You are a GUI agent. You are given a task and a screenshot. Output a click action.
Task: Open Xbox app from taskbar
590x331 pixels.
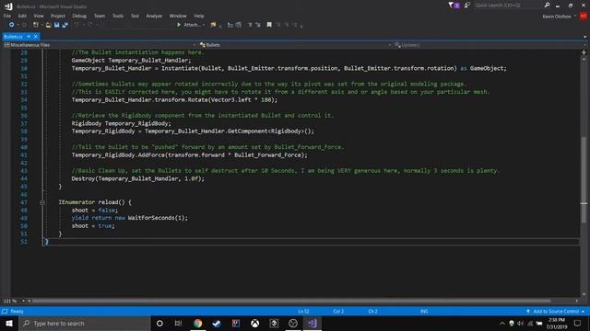[x=254, y=323]
